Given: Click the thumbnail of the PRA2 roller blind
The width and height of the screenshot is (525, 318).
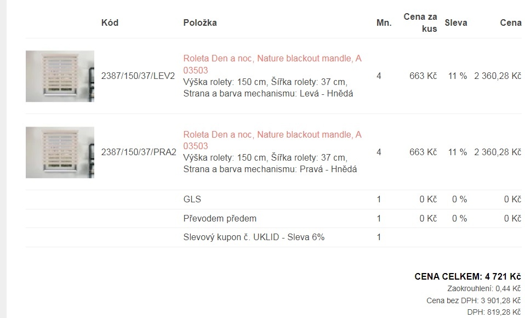Looking at the screenshot, I should click(60, 152).
